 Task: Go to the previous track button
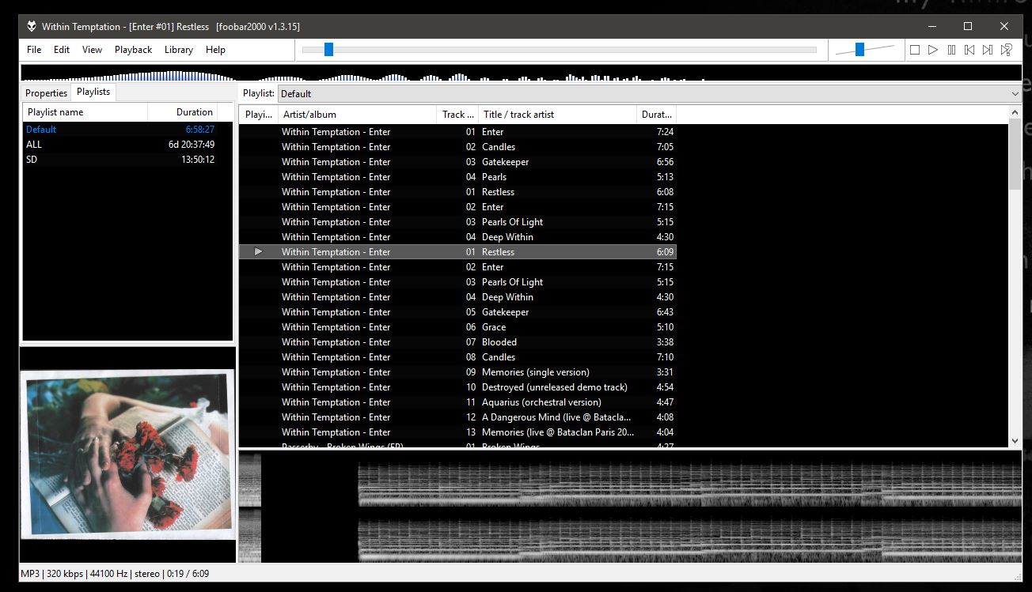click(969, 50)
